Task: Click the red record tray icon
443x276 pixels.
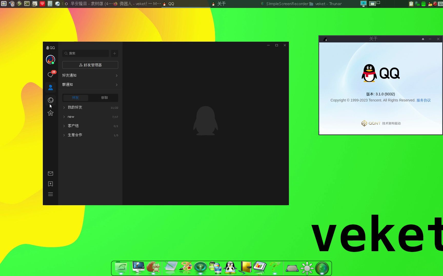Action: click(x=435, y=4)
